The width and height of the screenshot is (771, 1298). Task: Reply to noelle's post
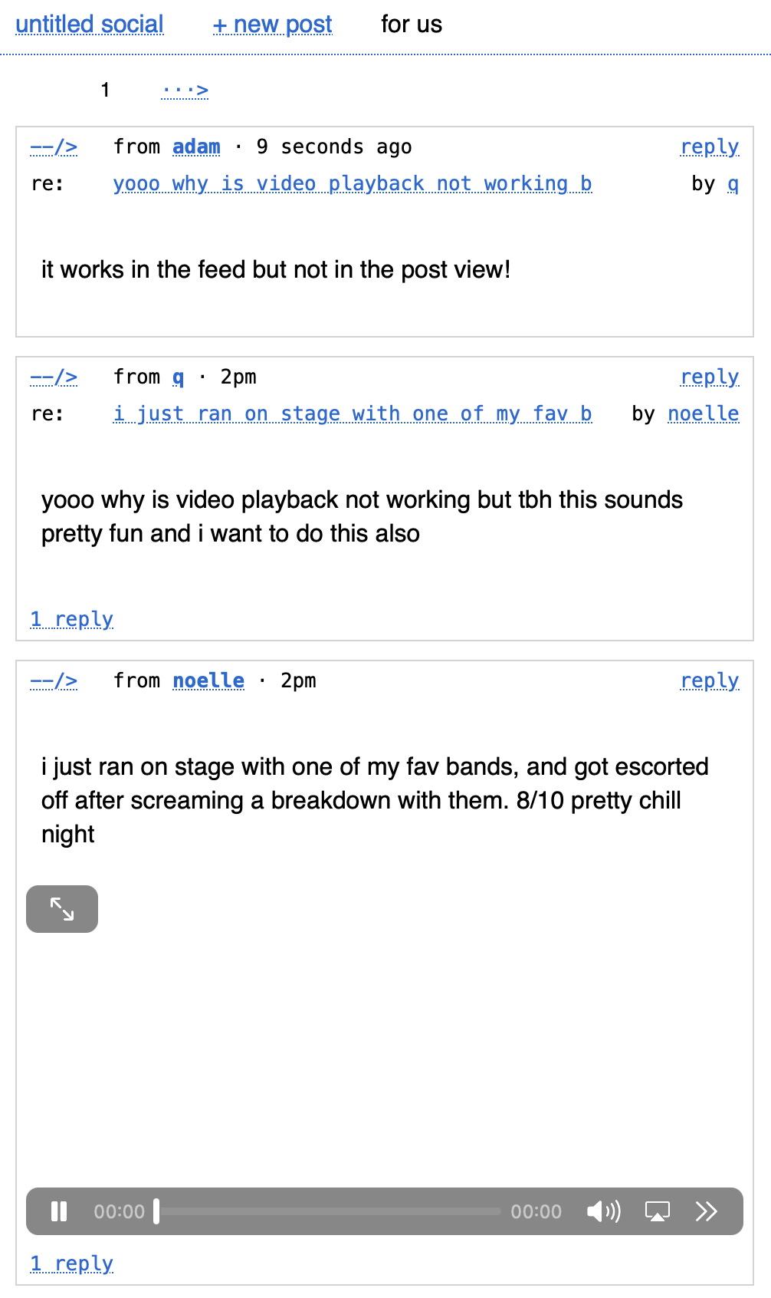pyautogui.click(x=709, y=680)
